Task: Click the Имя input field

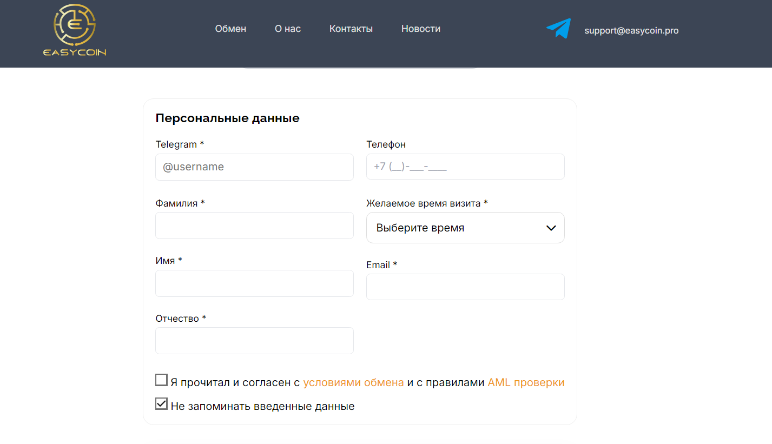Action: (254, 283)
